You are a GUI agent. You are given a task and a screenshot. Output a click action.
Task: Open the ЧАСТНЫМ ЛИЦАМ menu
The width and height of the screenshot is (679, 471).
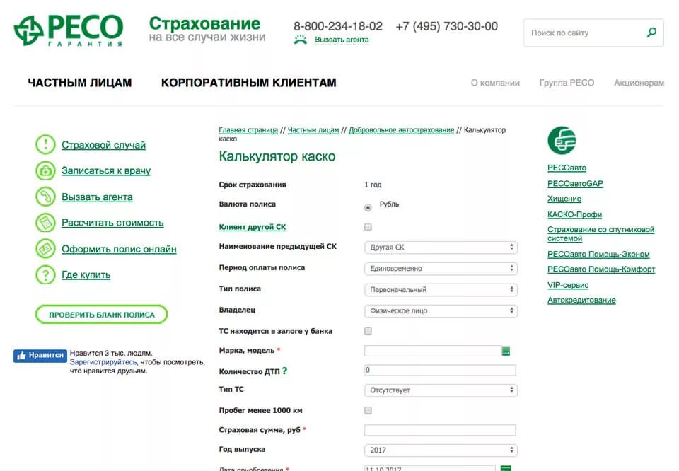click(80, 83)
